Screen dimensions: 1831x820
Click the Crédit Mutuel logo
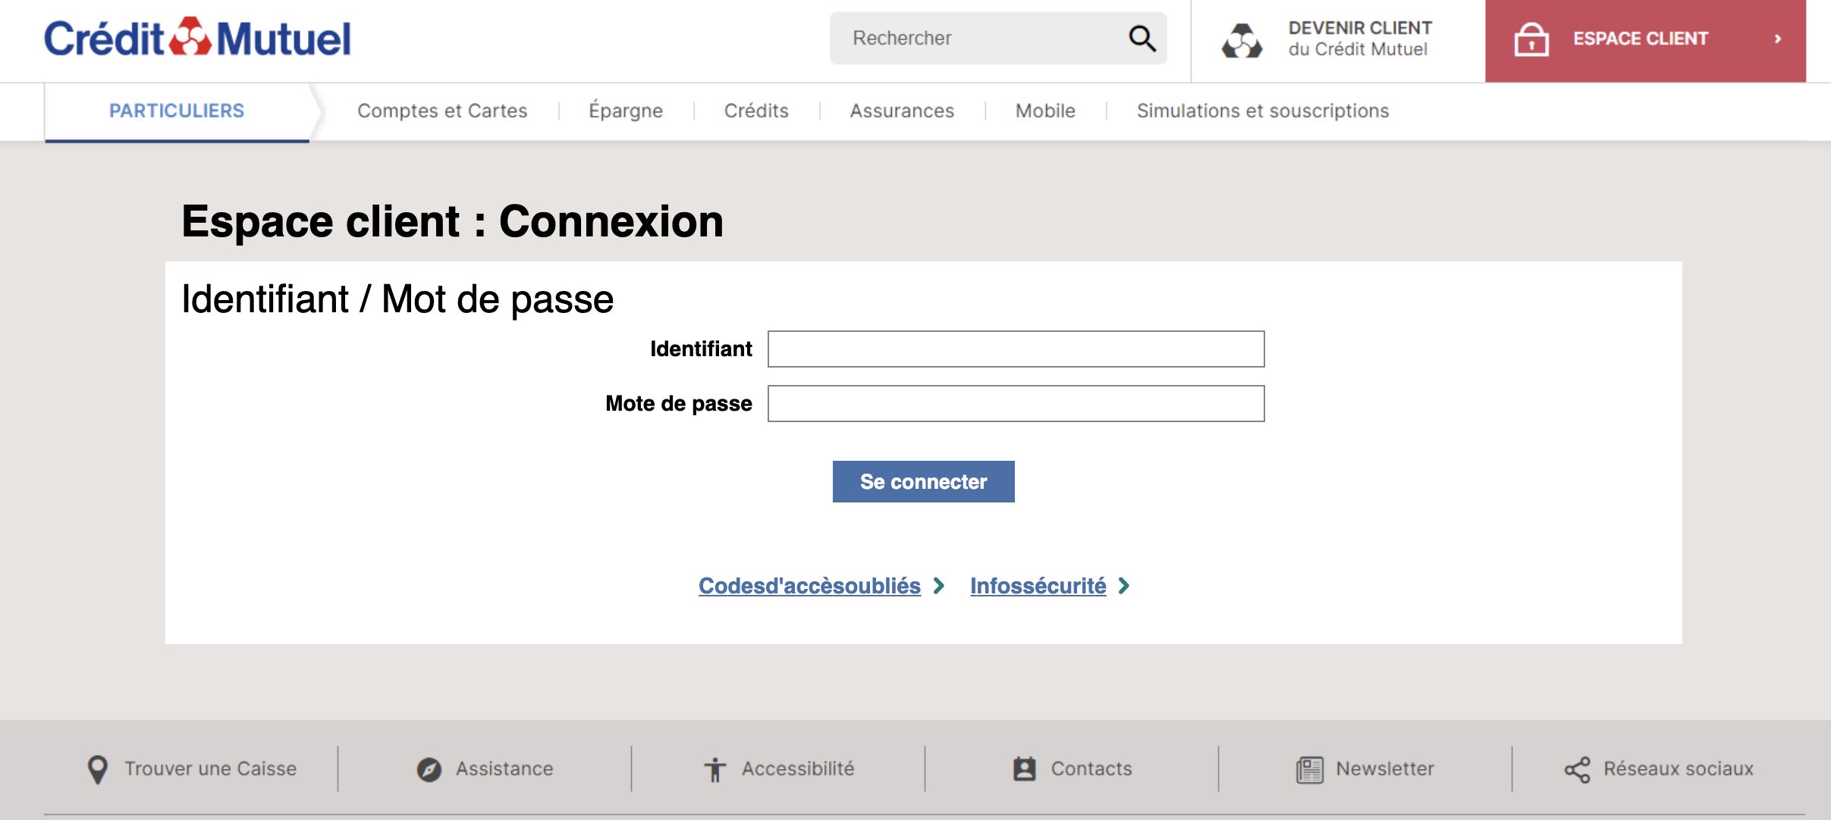click(197, 38)
